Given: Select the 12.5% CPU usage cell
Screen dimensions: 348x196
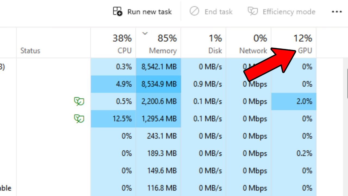Looking at the screenshot, I should [x=113, y=119].
